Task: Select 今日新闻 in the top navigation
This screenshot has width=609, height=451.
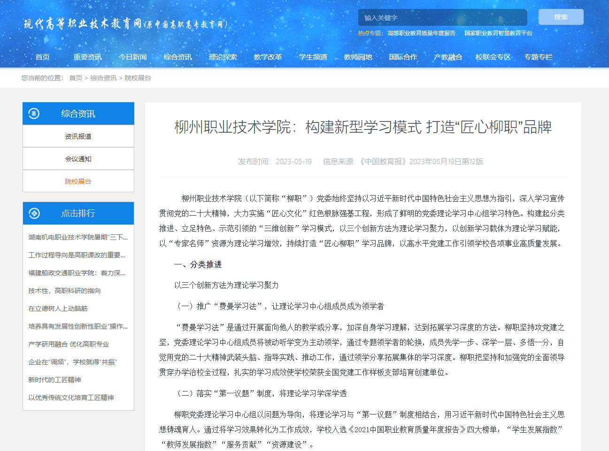Action: click(132, 57)
